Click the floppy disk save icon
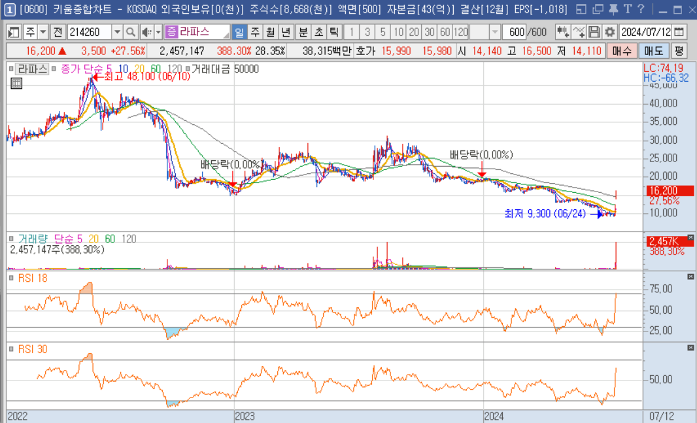697x423 pixels. pyautogui.click(x=594, y=32)
